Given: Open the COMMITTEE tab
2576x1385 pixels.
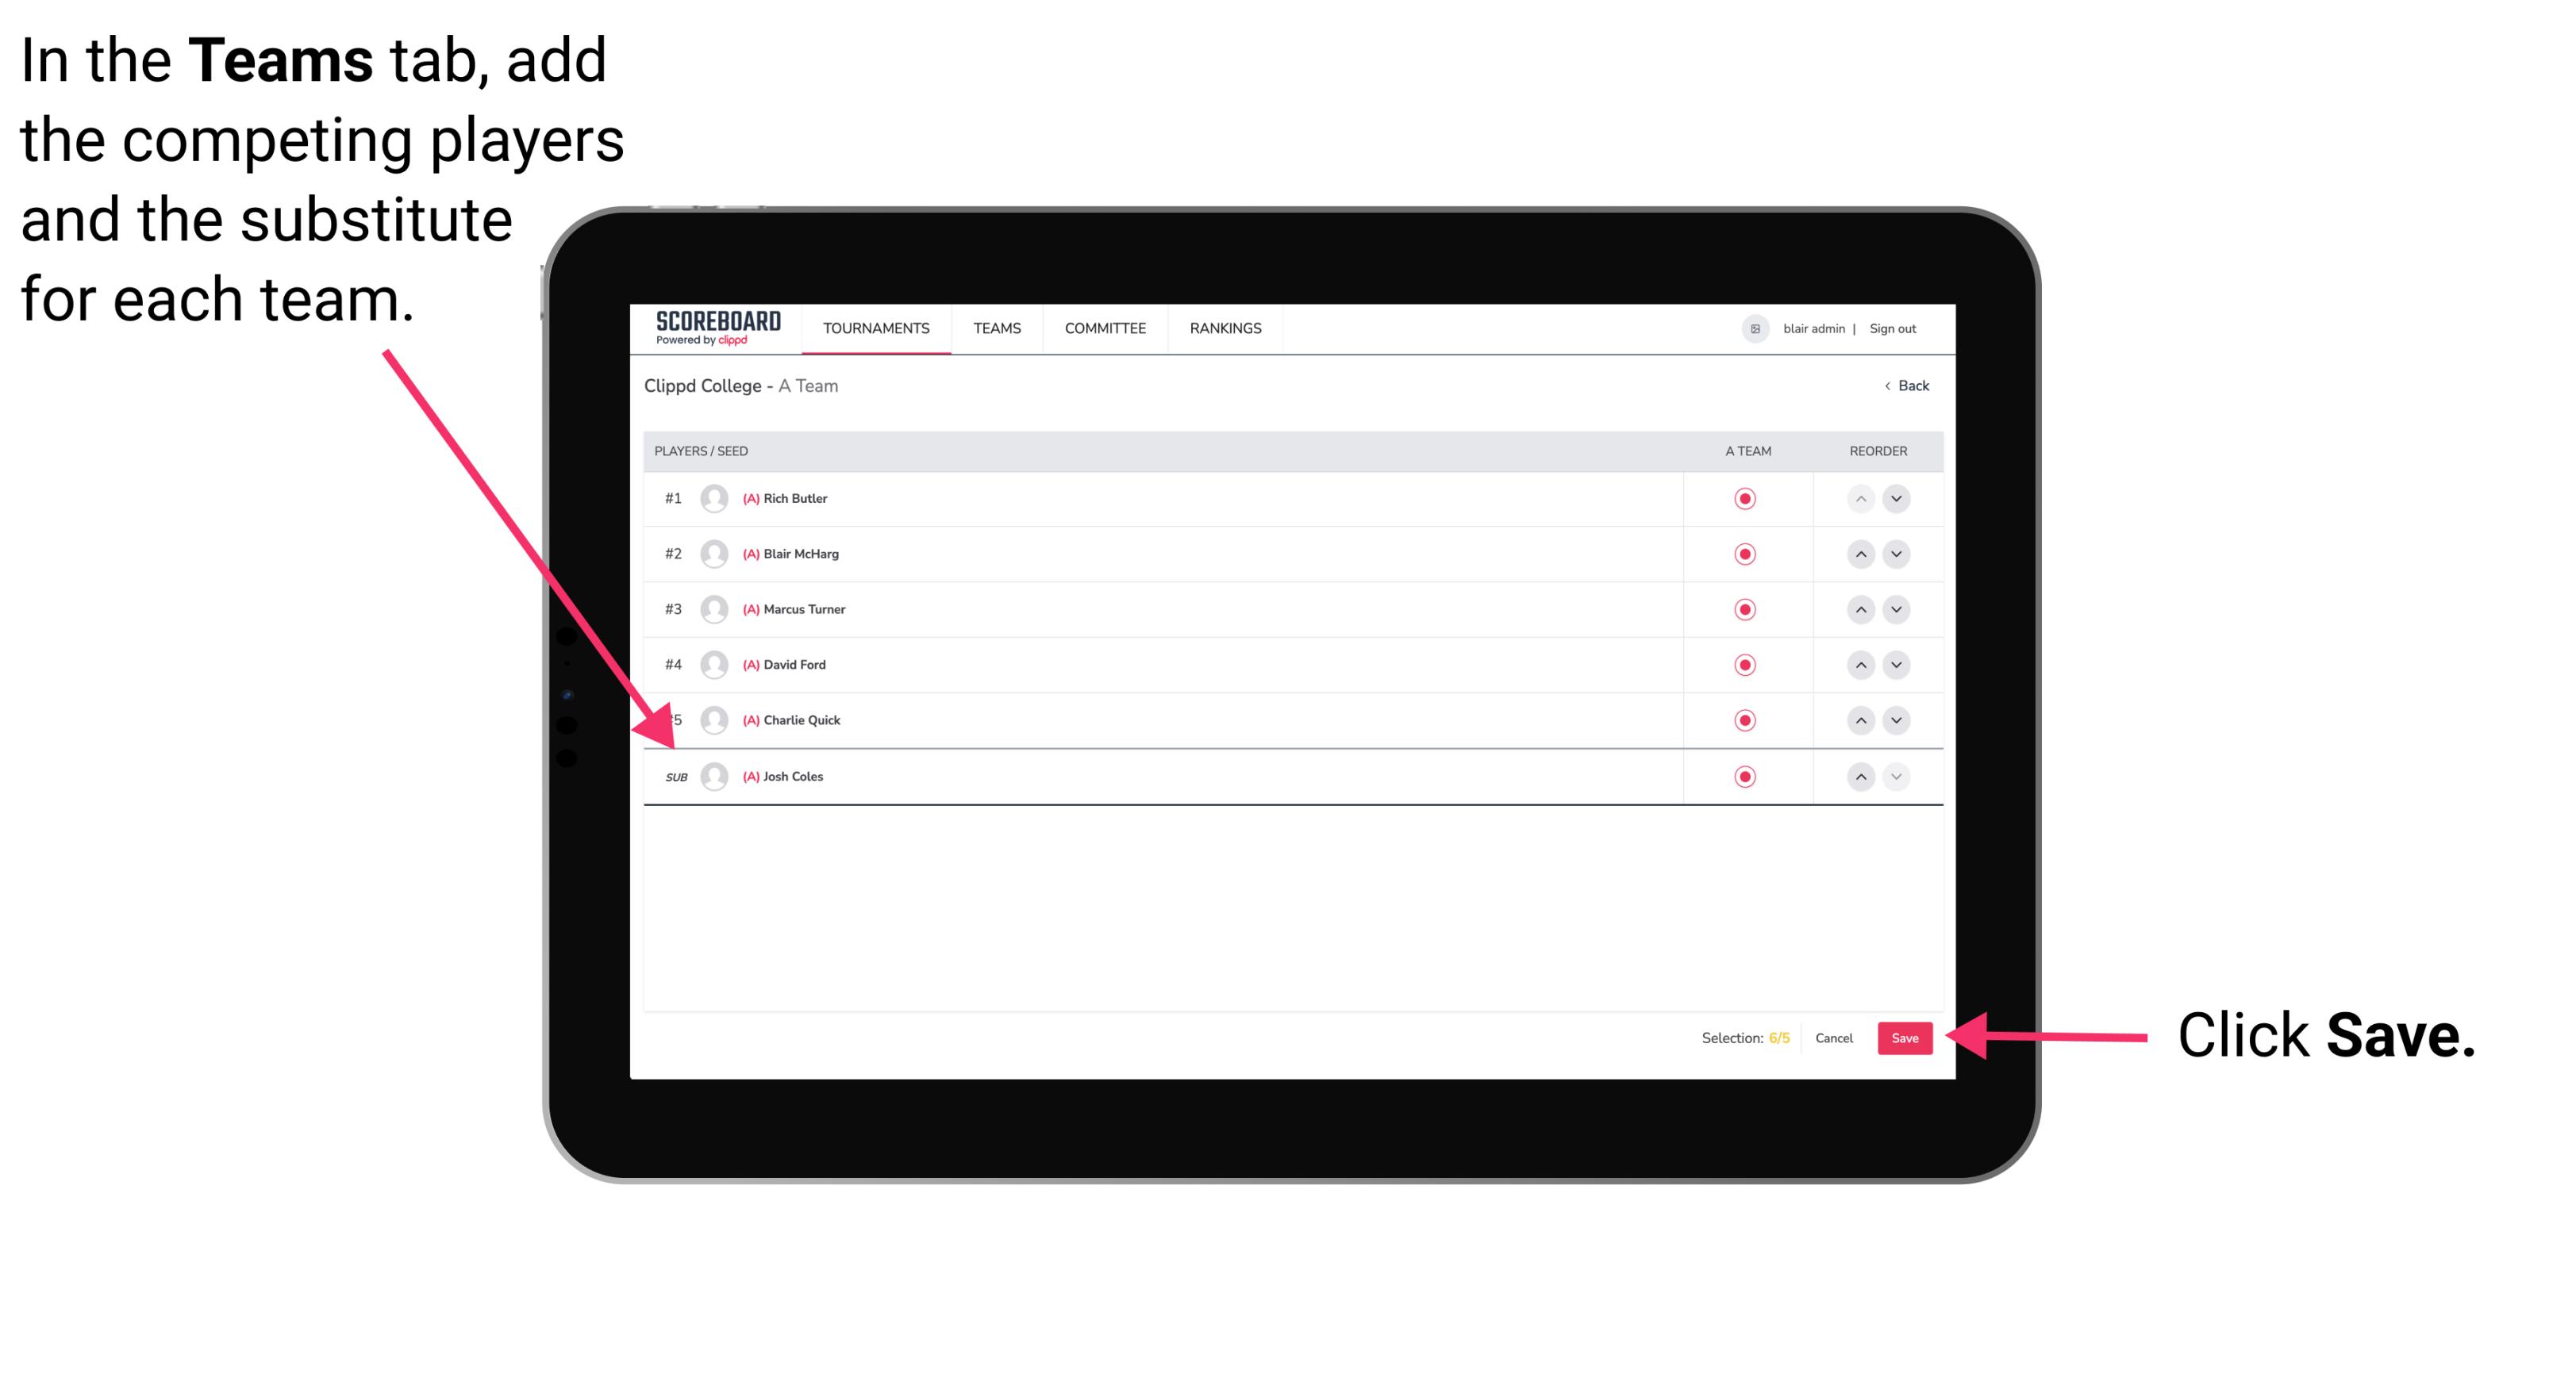Looking at the screenshot, I should click(1104, 328).
